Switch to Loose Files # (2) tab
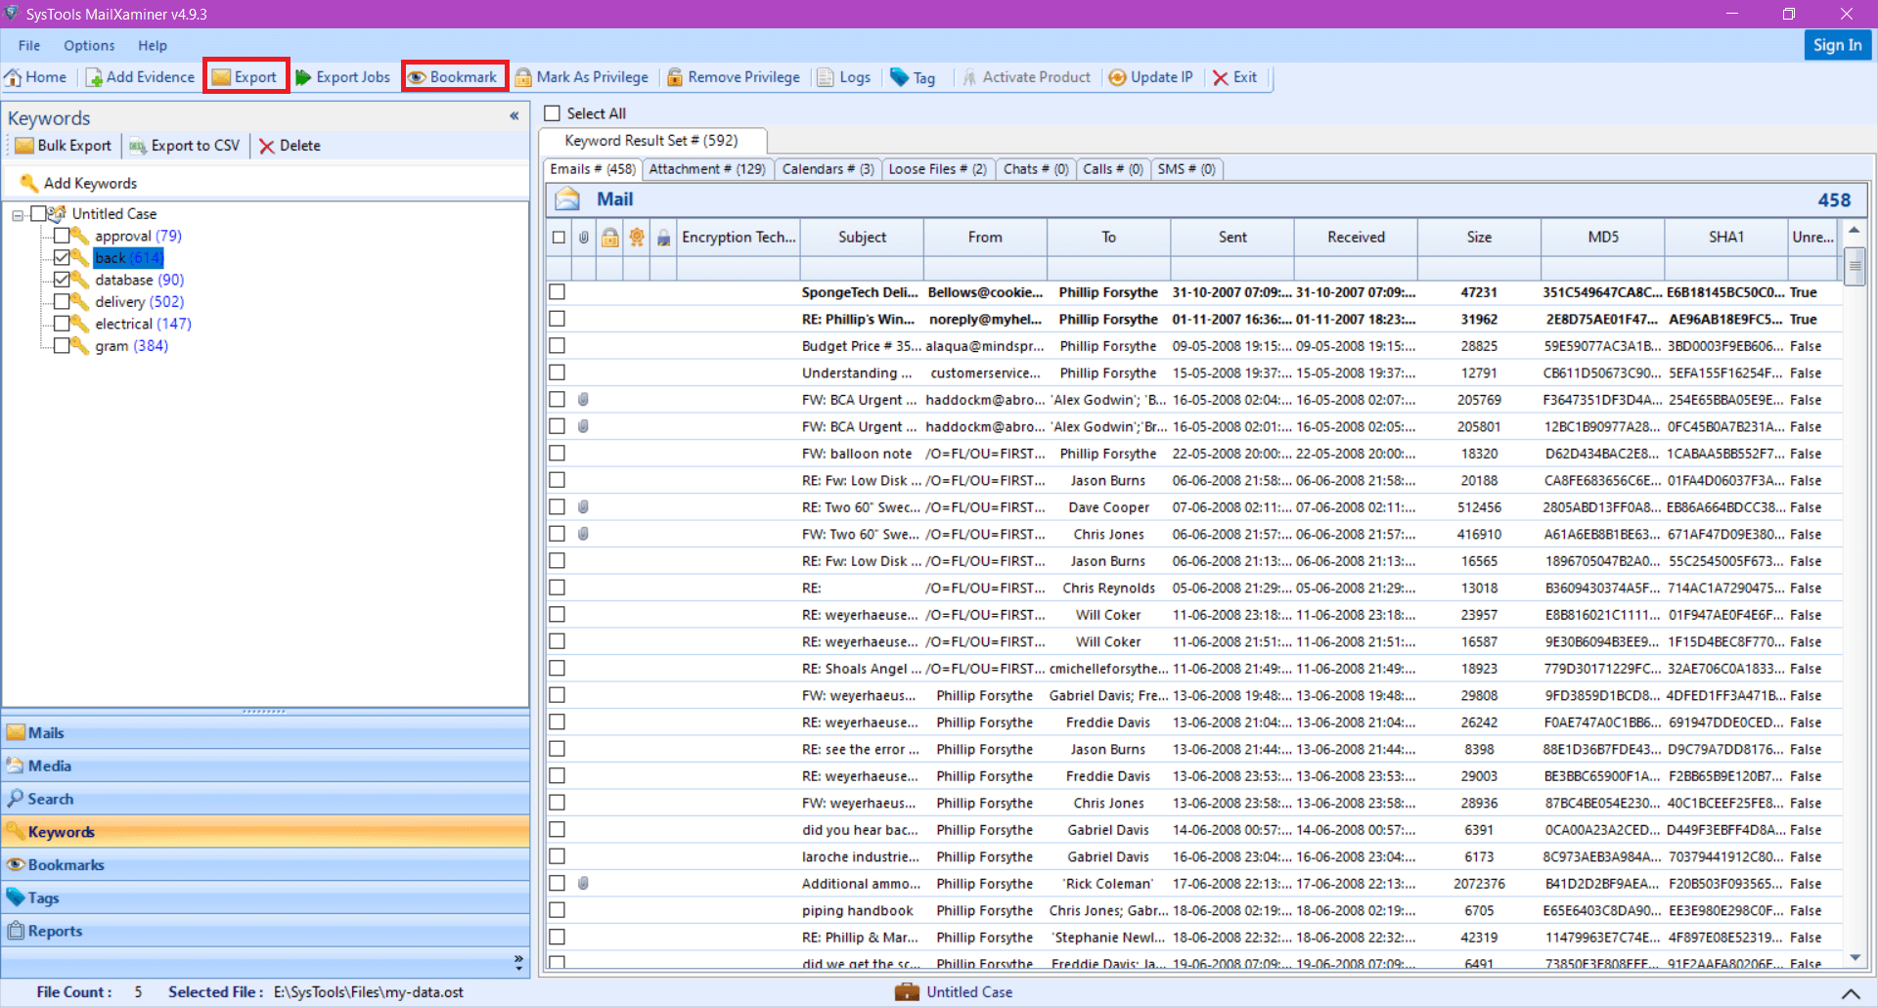Viewport: 1878px width, 1007px height. [x=937, y=169]
